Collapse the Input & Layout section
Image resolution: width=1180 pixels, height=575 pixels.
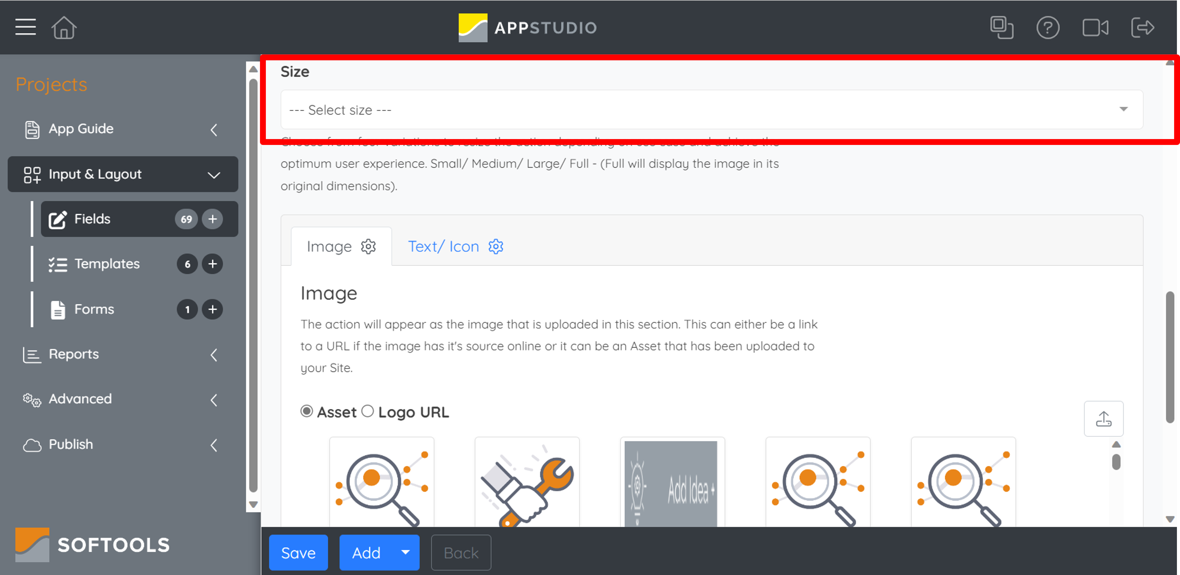click(x=214, y=175)
